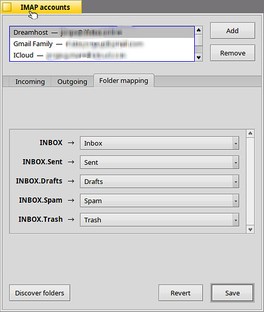This screenshot has width=264, height=312.
Task: Open the INBOX.Trash mapping dropdown
Action: tap(159, 220)
